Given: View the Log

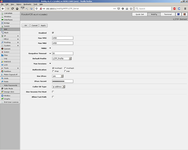Looking at the screenshot, I should click(x=10, y=58).
